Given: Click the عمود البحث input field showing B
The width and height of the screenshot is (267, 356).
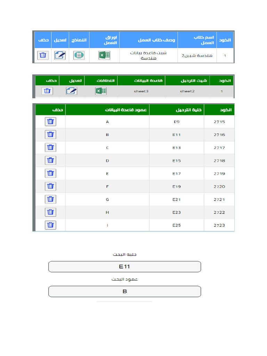Looking at the screenshot, I should click(125, 291).
